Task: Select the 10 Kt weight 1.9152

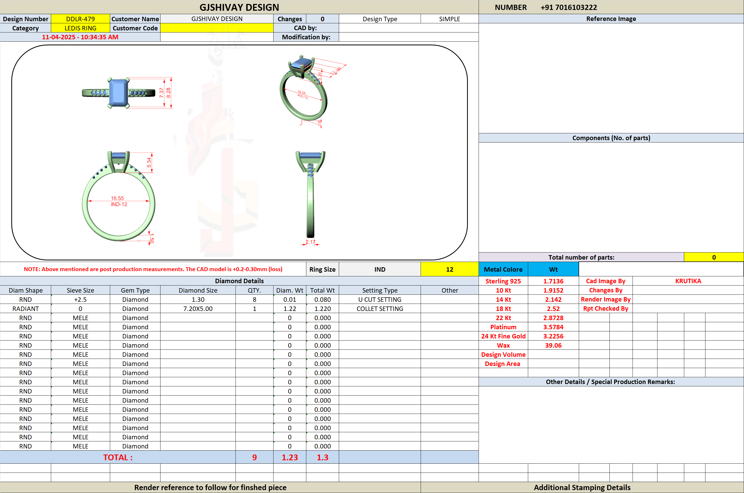Action: point(553,290)
